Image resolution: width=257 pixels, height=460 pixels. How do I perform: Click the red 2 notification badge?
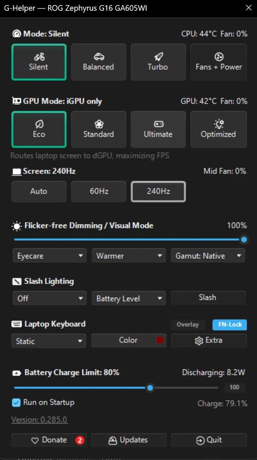[x=80, y=440]
